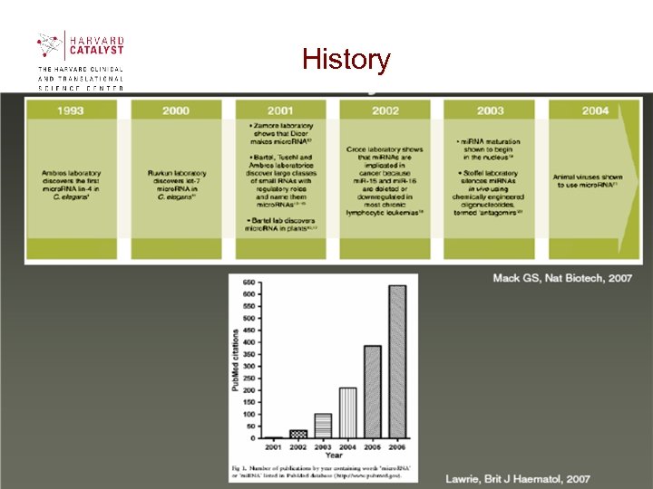
Task: Select text "Ruvkun laboratory discovers let-7 microRNA"
Action: pyautogui.click(x=177, y=181)
